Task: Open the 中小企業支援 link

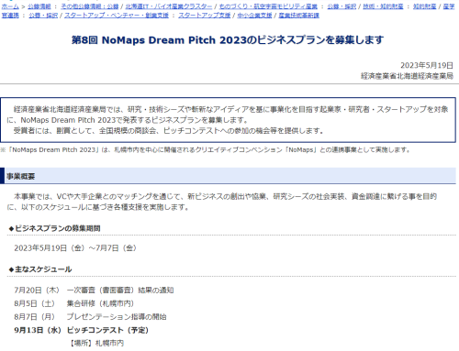Action: [254, 15]
